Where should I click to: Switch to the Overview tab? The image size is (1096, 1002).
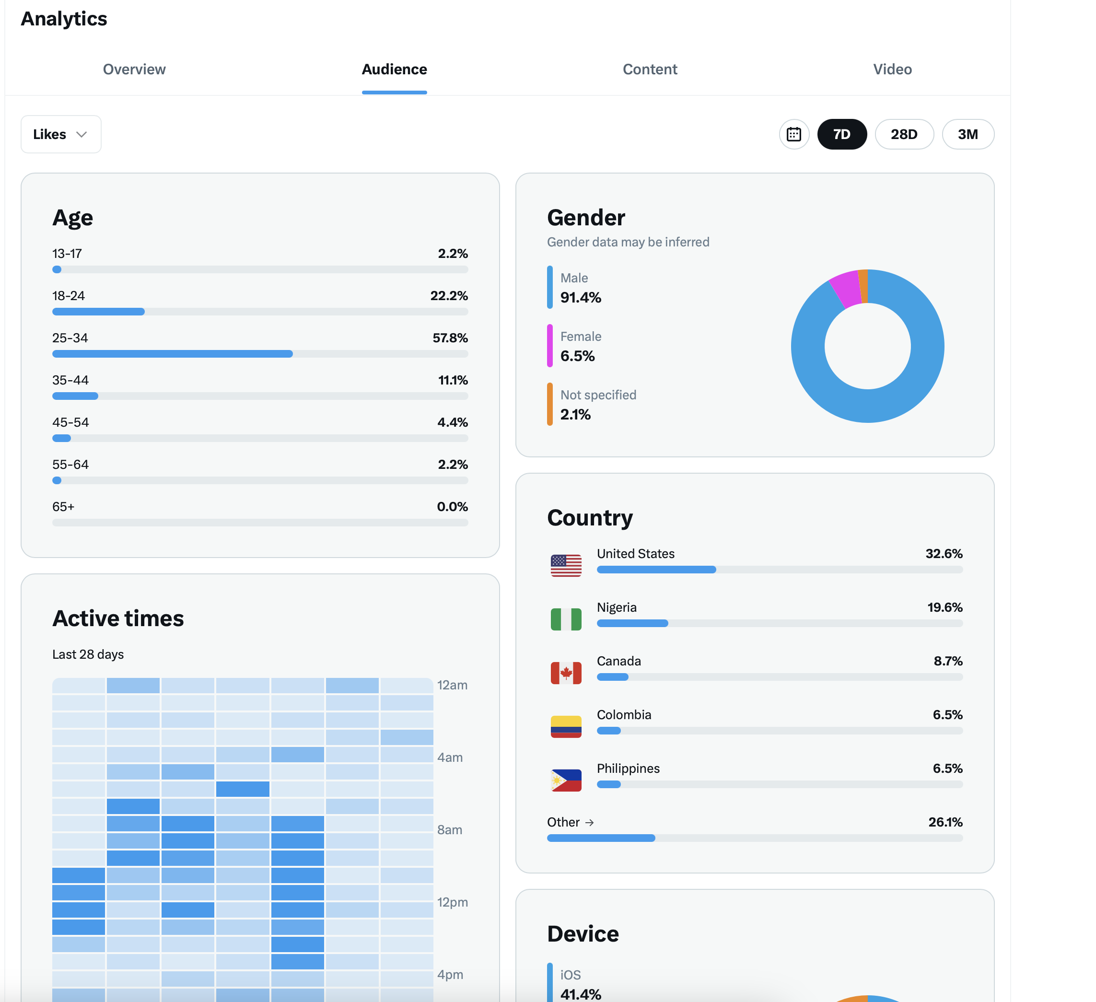[x=134, y=70]
